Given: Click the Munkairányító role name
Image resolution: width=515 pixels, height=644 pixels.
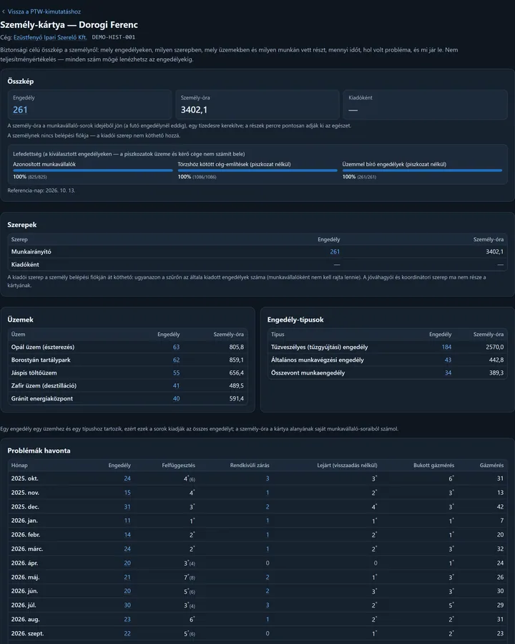Looking at the screenshot, I should tap(31, 251).
